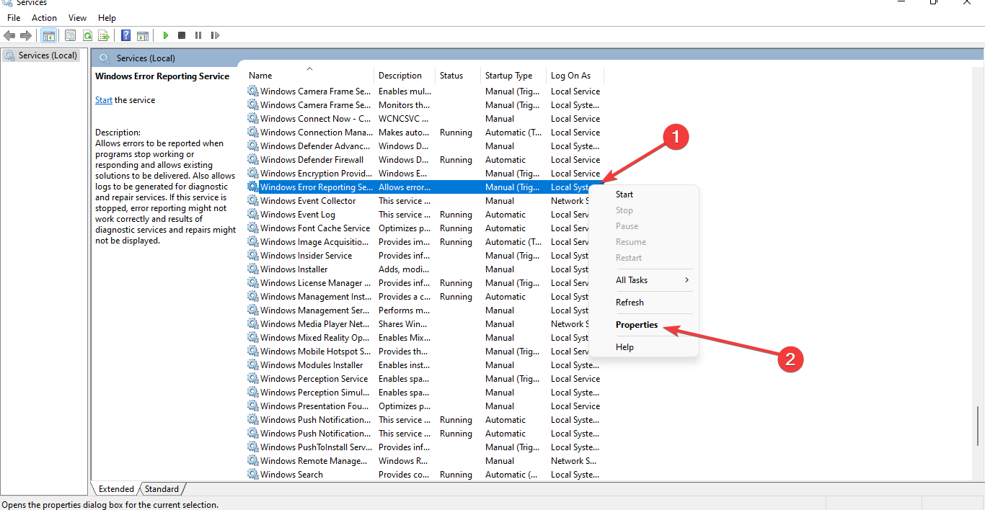The width and height of the screenshot is (985, 510).
Task: Click the gear icon beside Windows Font Cache Service
Action: [x=253, y=228]
